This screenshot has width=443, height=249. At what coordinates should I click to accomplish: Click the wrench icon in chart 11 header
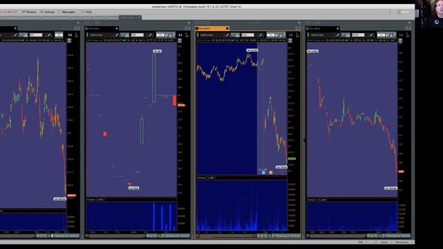pos(338,35)
